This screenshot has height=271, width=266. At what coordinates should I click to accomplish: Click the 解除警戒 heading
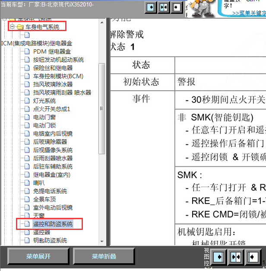coord(127,34)
